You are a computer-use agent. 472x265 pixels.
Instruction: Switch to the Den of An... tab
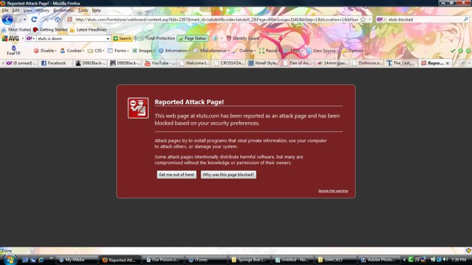click(x=298, y=63)
